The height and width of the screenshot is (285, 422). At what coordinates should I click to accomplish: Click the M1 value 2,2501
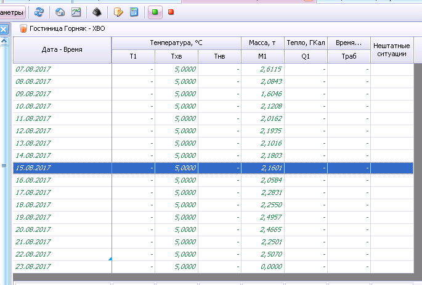coord(271,242)
